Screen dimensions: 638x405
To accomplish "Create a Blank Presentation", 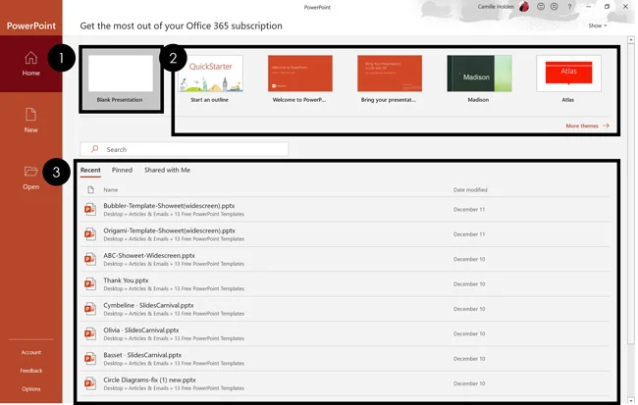I will click(121, 78).
